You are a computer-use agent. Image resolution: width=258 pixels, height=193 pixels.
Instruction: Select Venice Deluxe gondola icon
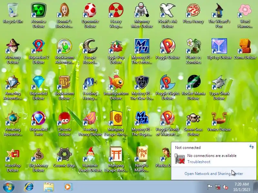219,118
